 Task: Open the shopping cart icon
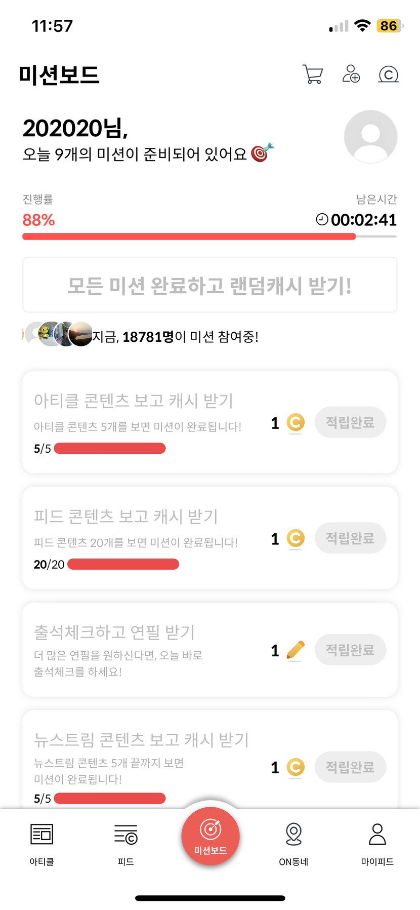313,74
